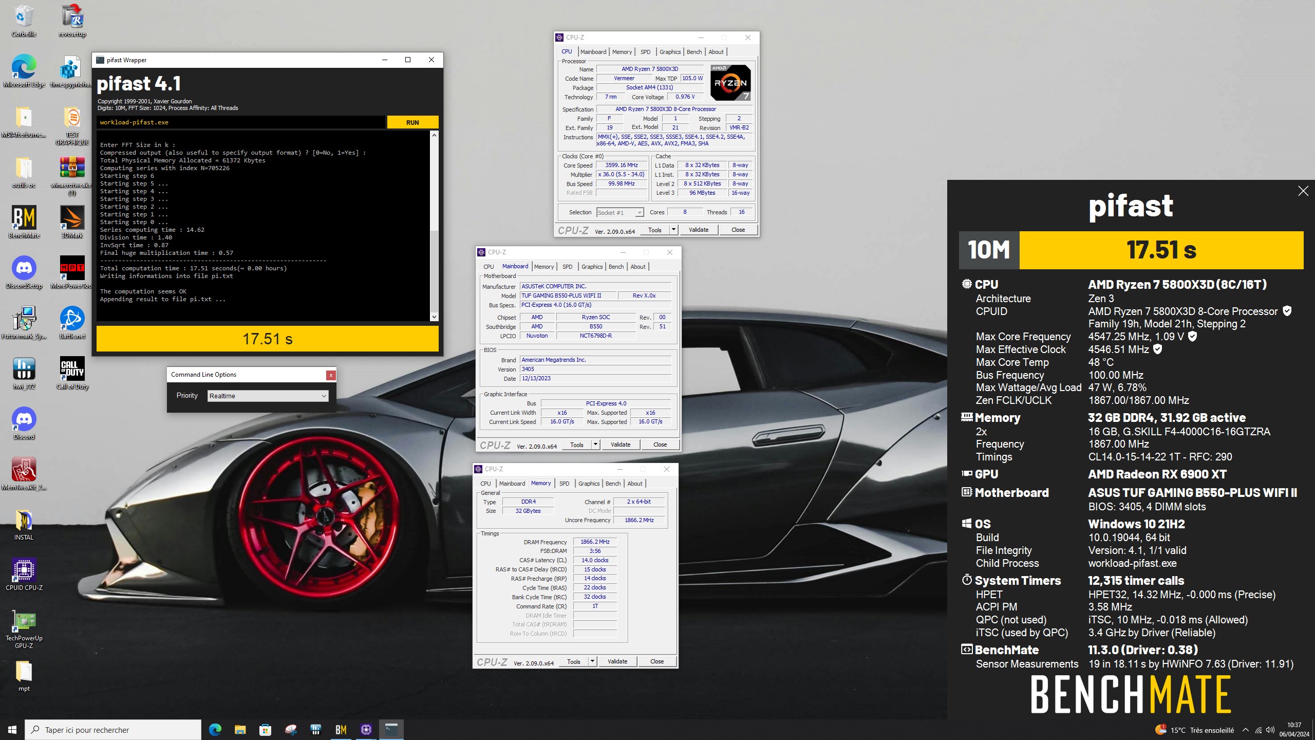The image size is (1315, 740).
Task: Open Socket #1 selection dropdown in CPU-Z
Action: tap(619, 212)
